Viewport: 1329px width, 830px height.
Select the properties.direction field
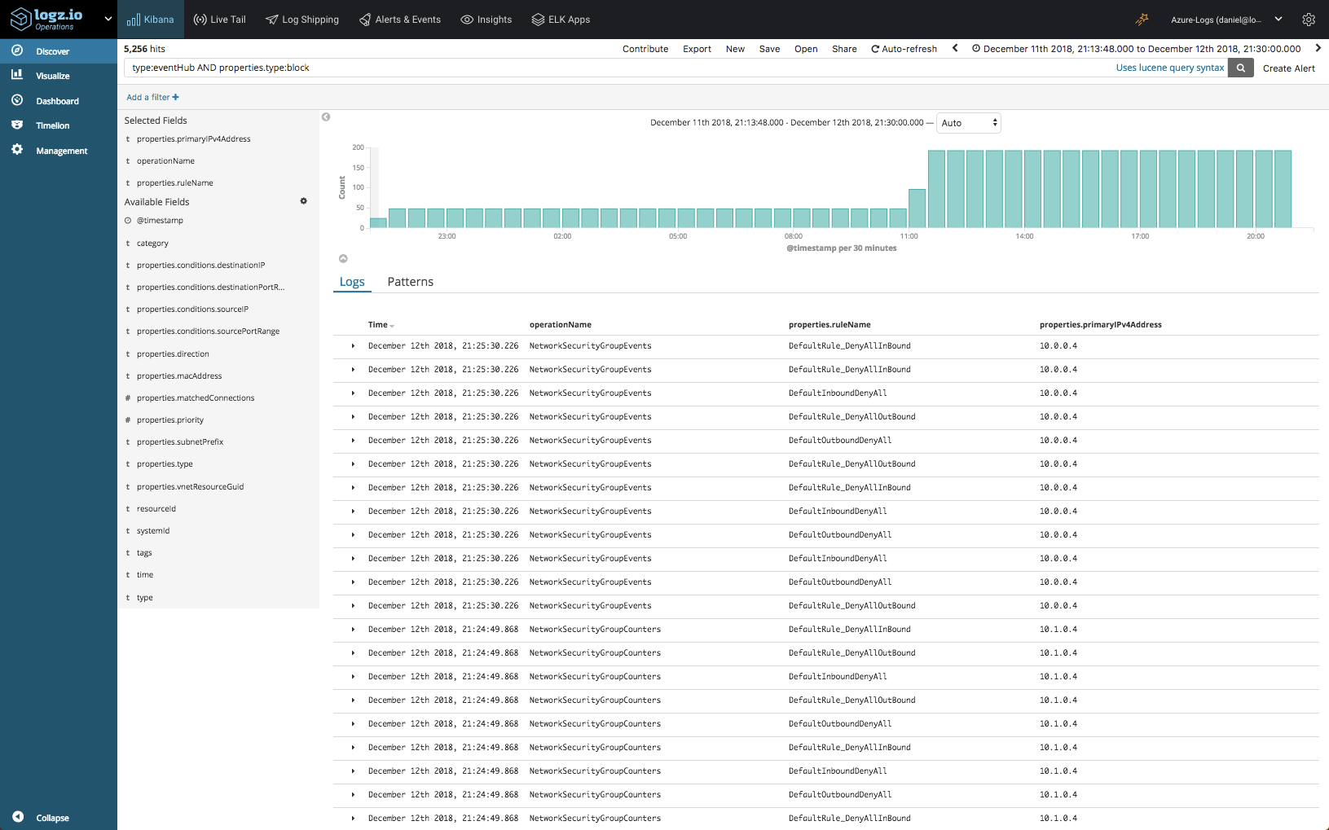tap(173, 354)
